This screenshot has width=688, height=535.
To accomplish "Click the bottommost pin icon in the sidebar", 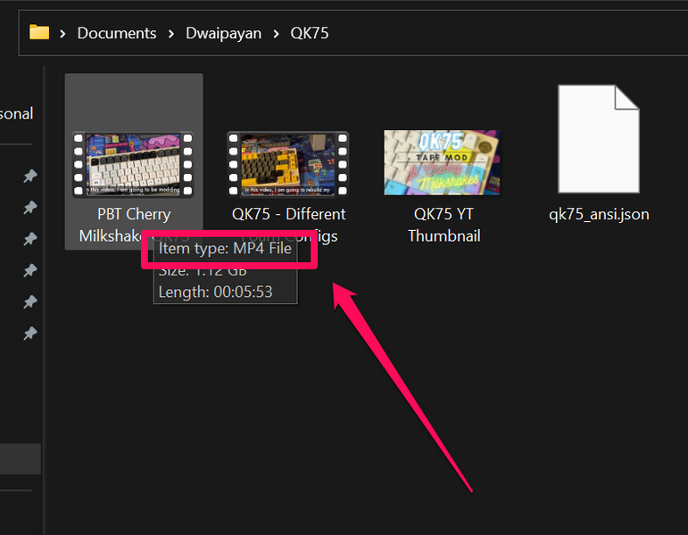I will coord(29,333).
